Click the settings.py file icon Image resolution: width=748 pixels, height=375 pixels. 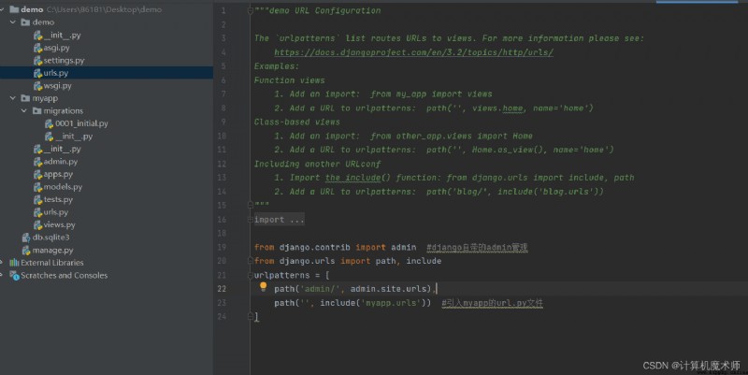tap(37, 60)
